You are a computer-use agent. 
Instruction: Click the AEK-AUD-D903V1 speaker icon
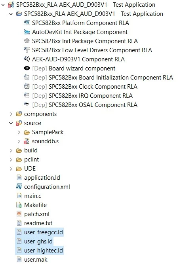click(x=27, y=59)
